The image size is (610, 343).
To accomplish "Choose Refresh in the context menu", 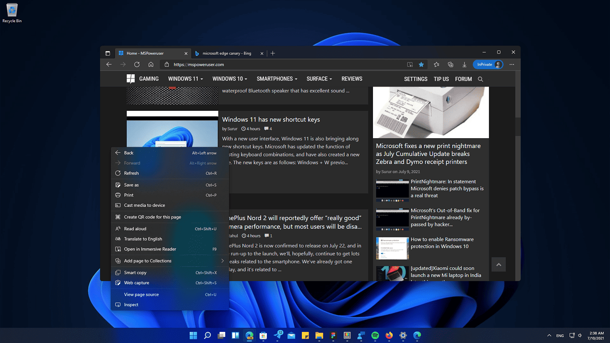I will point(170,173).
